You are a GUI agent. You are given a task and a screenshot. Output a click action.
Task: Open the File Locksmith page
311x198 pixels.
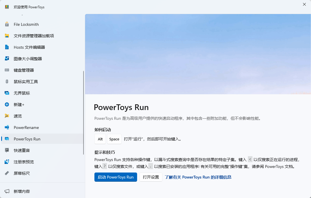42,24
